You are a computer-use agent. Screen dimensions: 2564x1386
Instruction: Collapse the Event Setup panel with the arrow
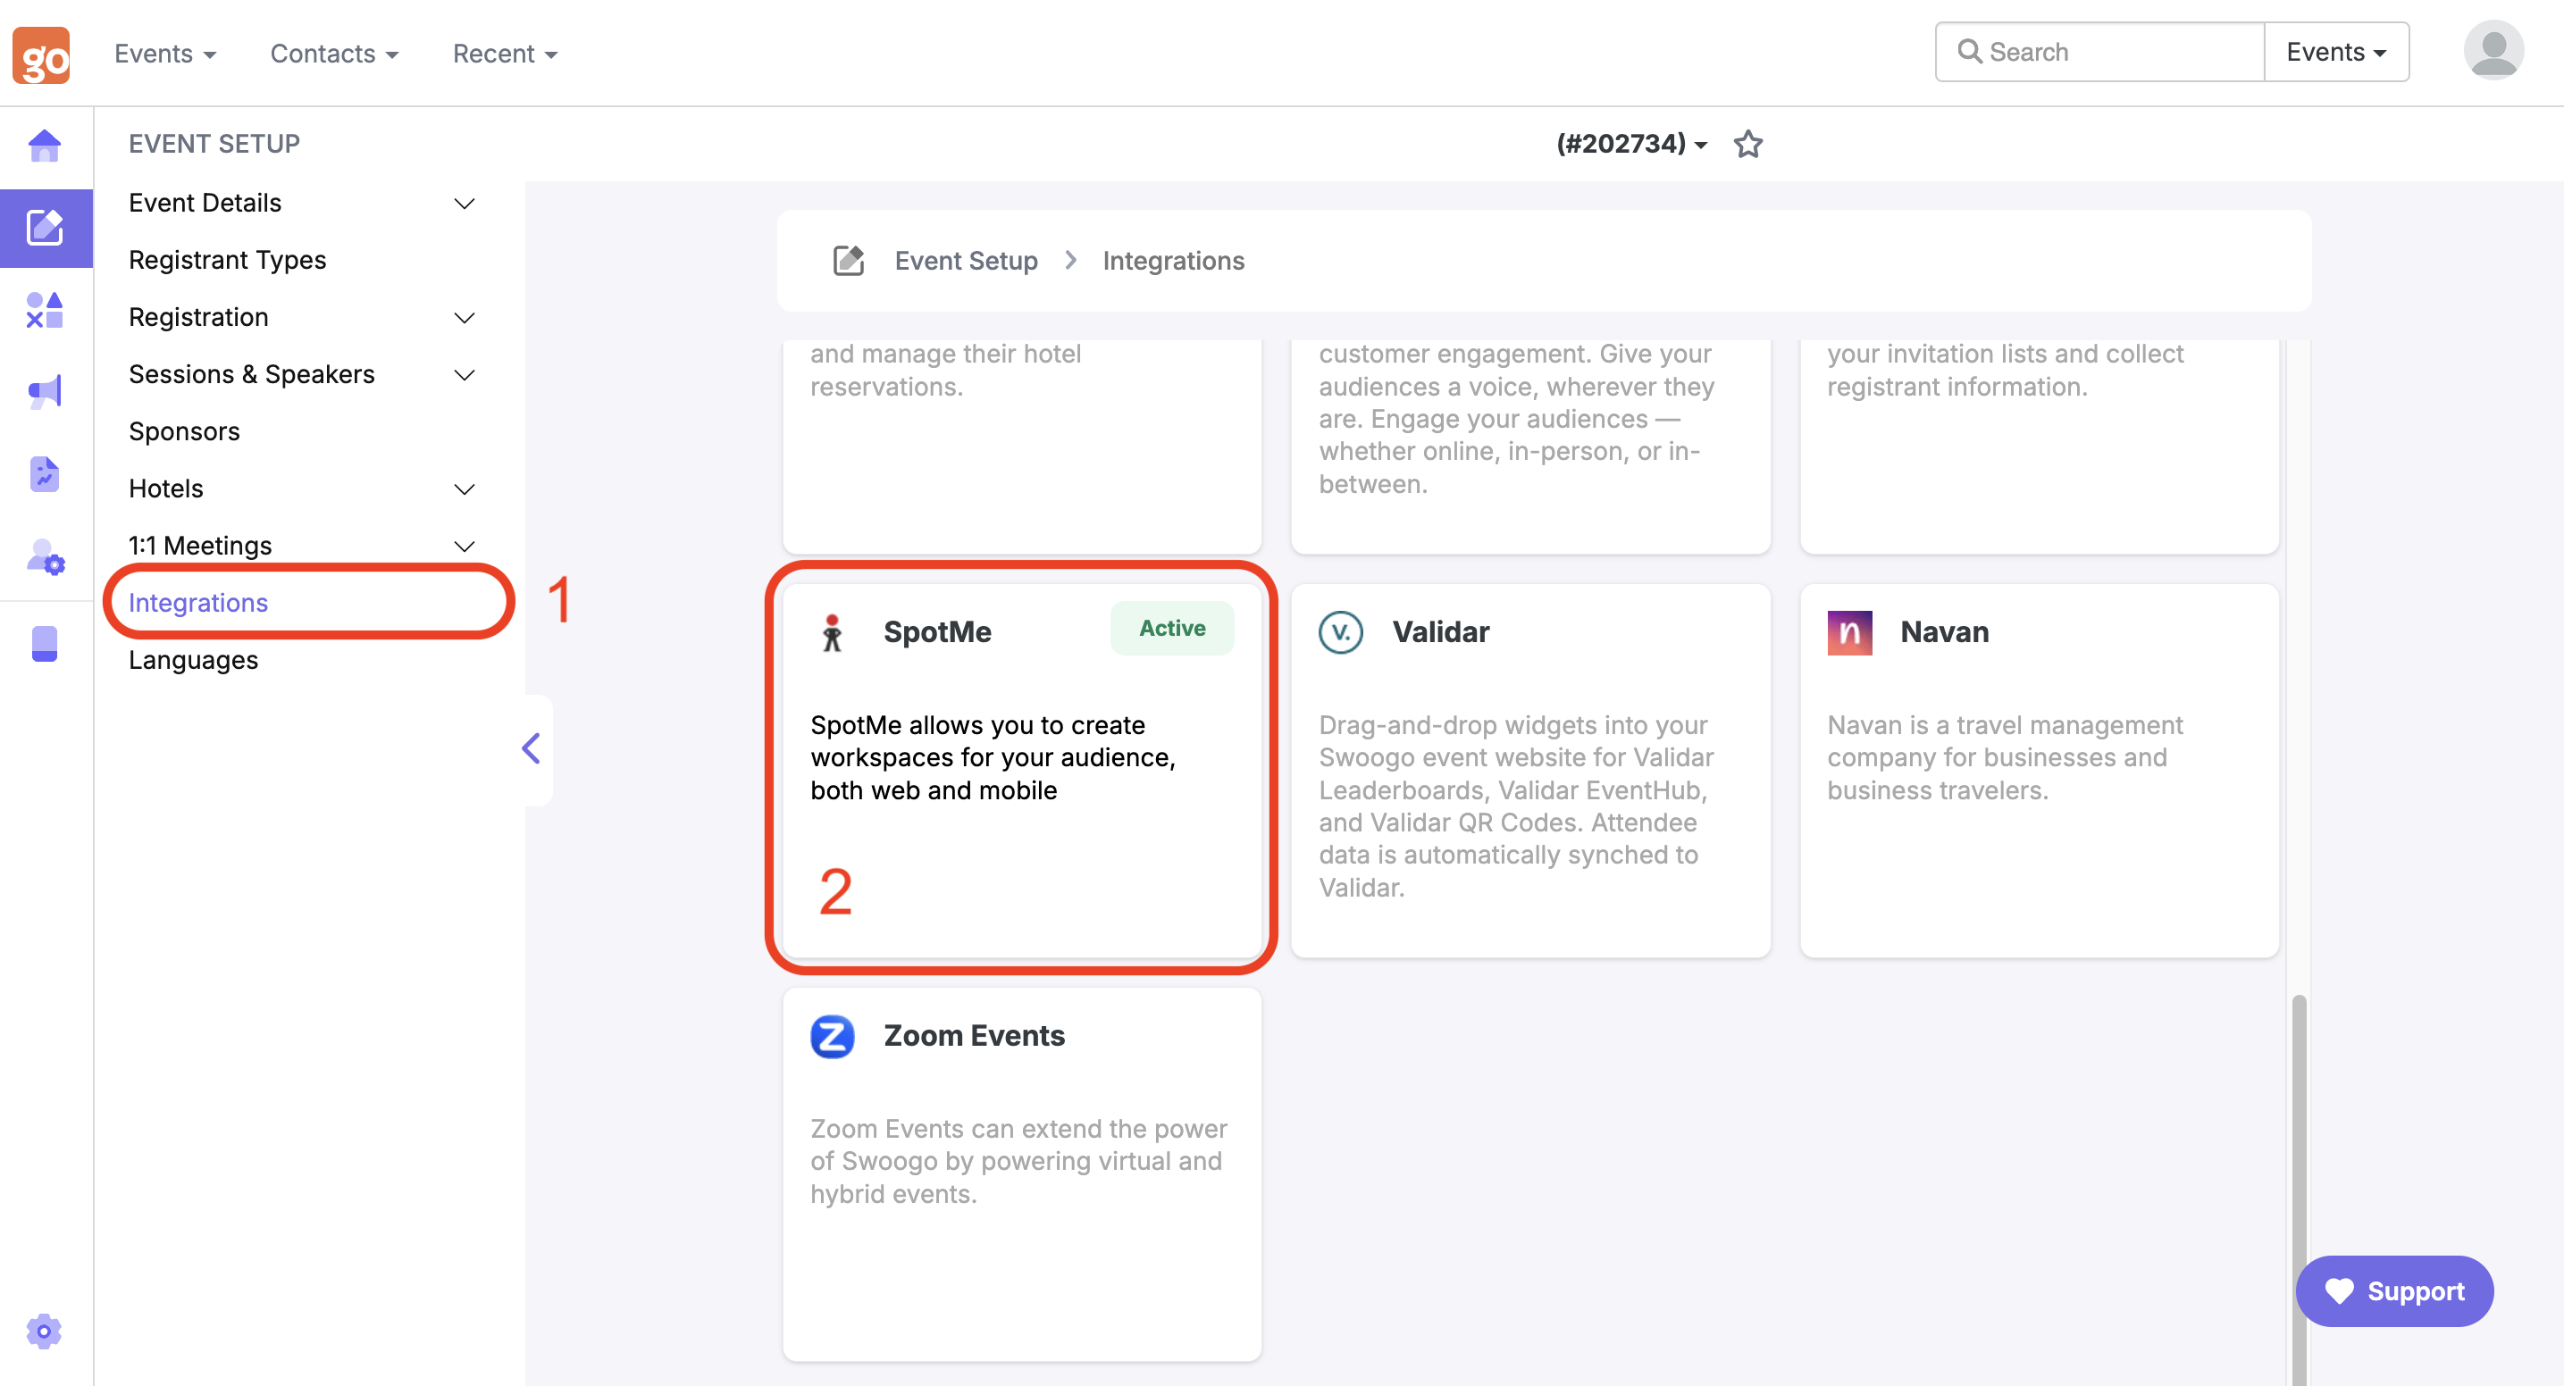click(x=532, y=748)
